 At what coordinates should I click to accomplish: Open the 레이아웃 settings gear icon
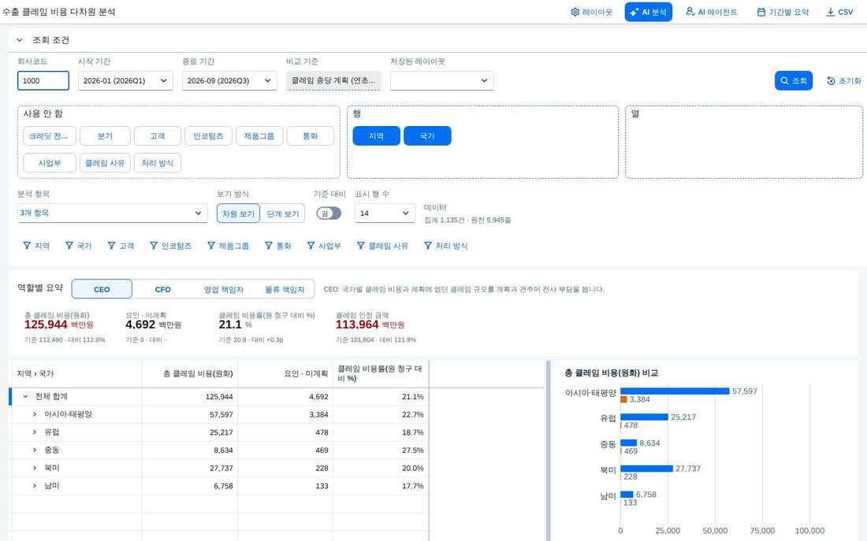575,12
